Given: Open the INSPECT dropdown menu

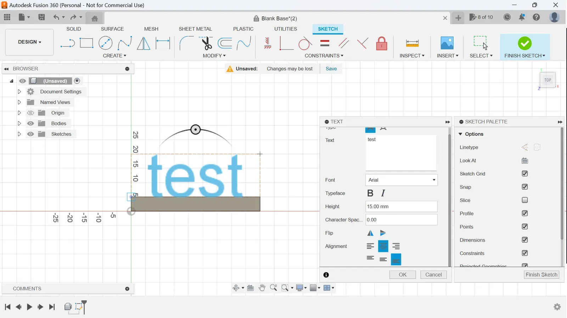Looking at the screenshot, I should [x=412, y=56].
